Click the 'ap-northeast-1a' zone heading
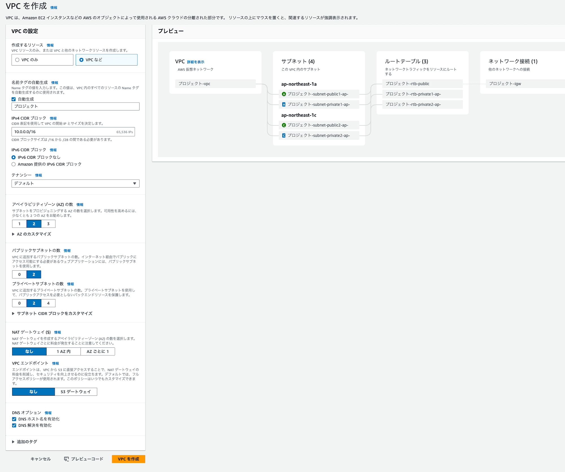The image size is (565, 472). (299, 84)
